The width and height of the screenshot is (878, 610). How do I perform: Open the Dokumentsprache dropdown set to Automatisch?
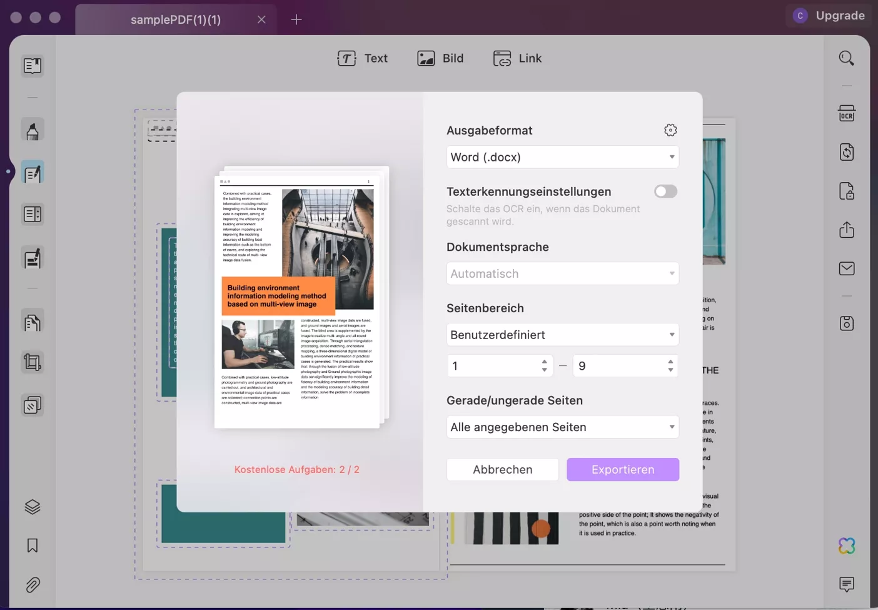point(562,273)
